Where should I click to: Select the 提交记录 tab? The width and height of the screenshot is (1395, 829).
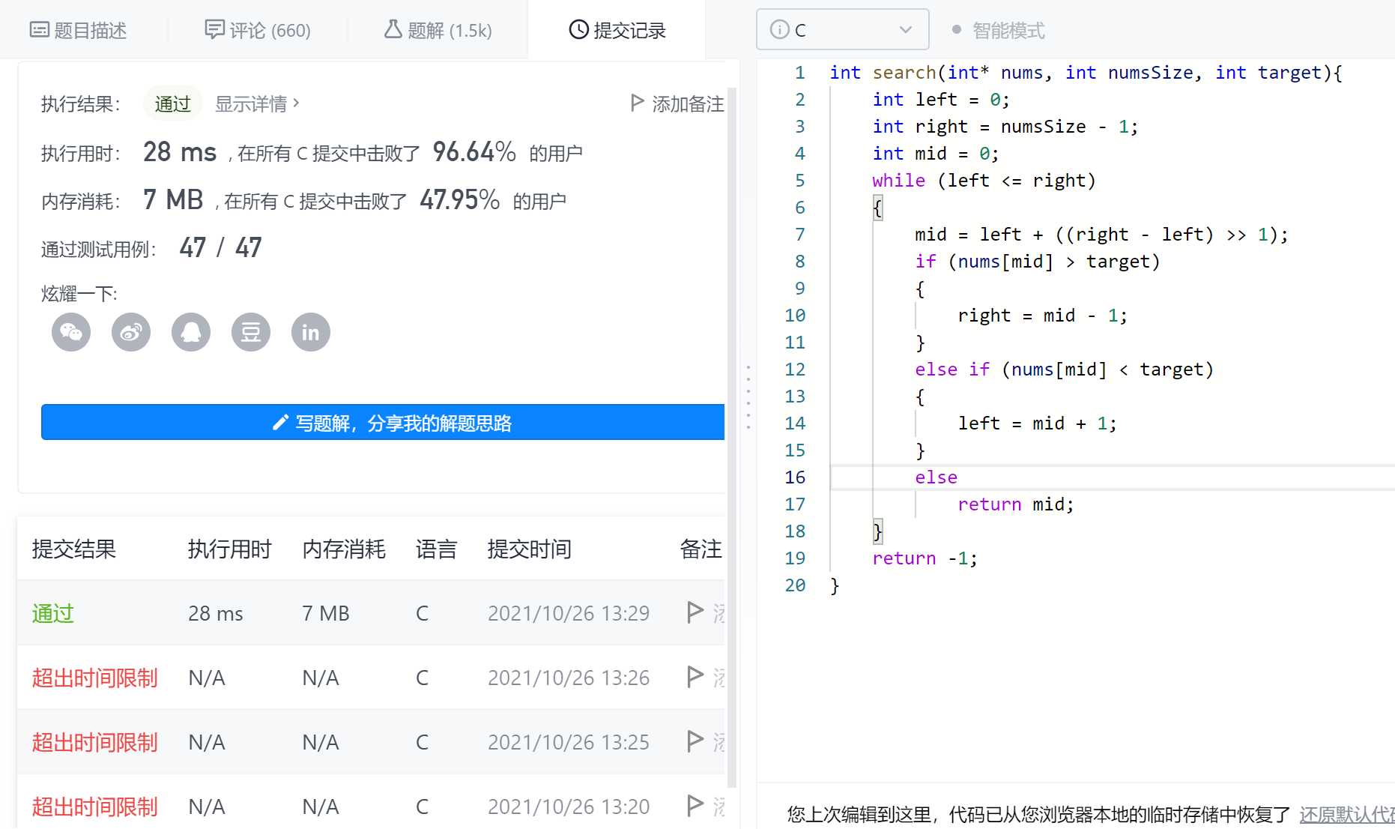(617, 30)
